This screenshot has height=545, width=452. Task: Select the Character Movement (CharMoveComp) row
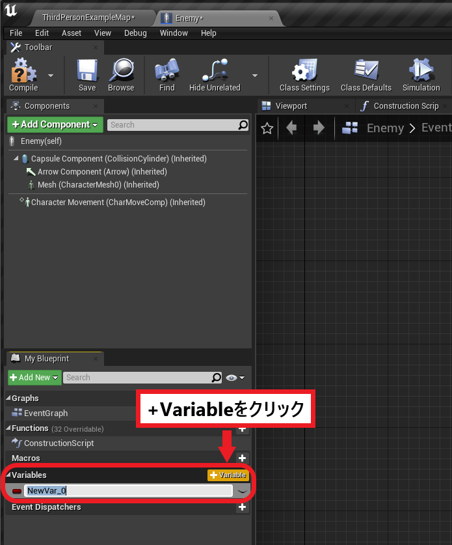[118, 203]
